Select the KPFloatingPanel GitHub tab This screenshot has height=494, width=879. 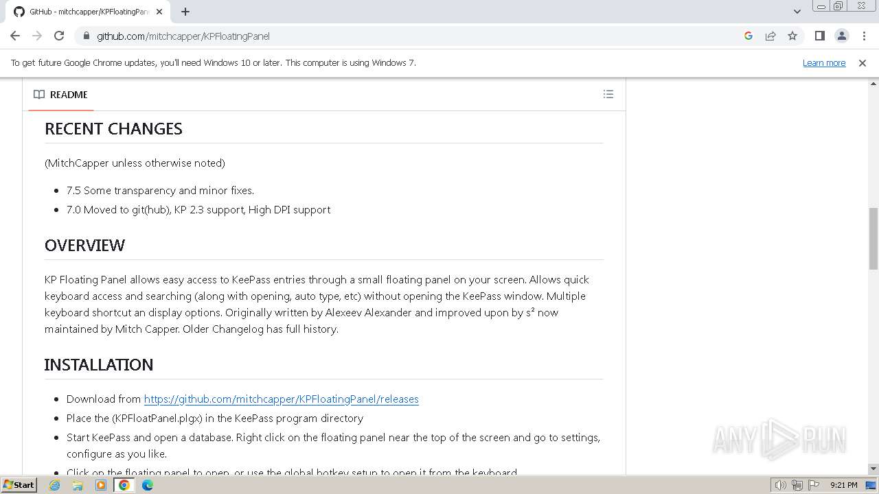click(x=87, y=12)
